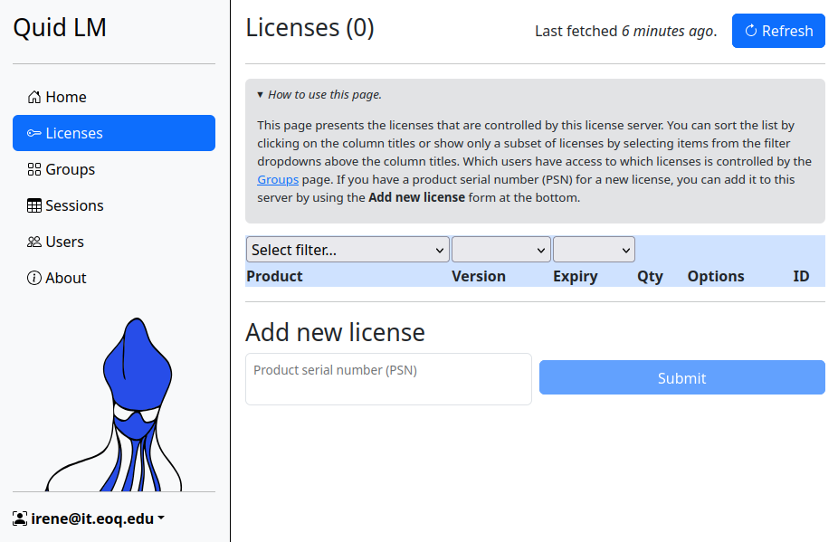
Task: Open the Version filter dropdown
Action: coord(500,250)
